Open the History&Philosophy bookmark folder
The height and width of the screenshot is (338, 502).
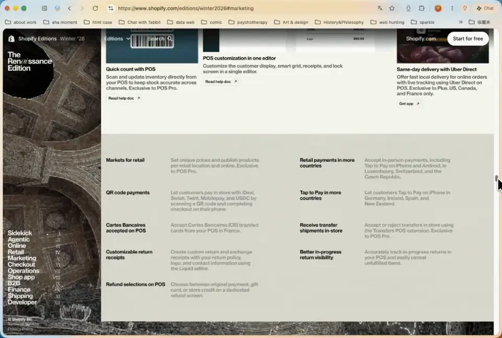click(x=339, y=22)
